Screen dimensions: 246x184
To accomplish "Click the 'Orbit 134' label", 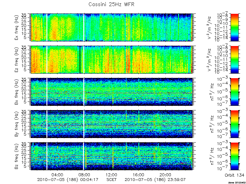I will (235, 175).
